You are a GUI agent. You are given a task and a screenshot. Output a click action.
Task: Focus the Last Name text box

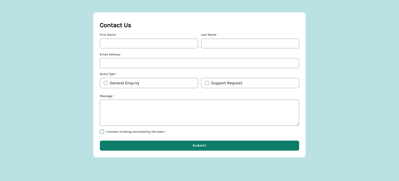tap(250, 44)
